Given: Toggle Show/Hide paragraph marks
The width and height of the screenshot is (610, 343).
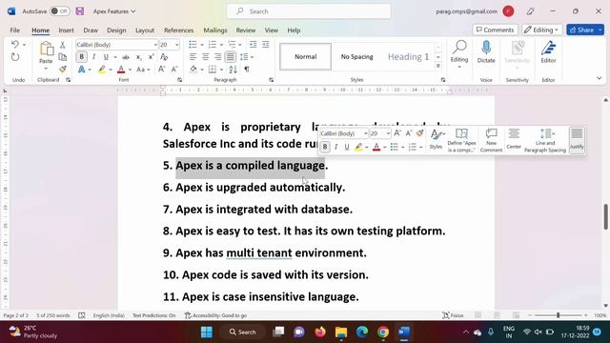Looking at the screenshot, I should 247,70.
